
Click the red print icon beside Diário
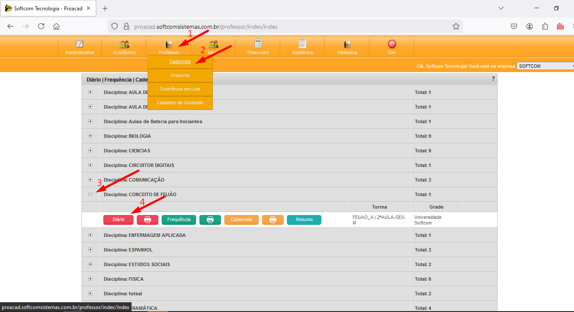pyautogui.click(x=148, y=220)
